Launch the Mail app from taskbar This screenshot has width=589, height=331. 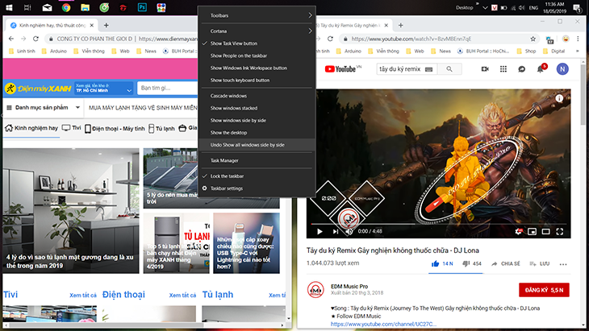[47, 7]
